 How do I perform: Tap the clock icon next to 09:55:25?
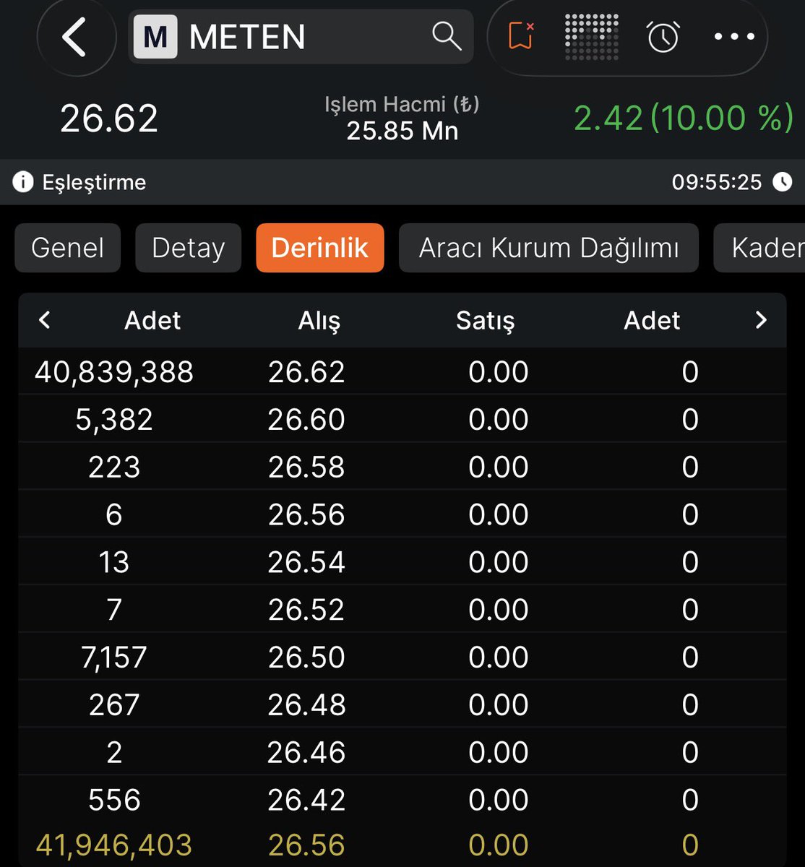[x=782, y=182]
